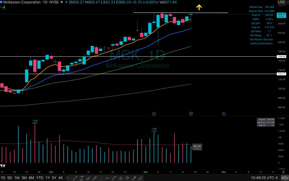Open the USD currency dropdown
Screen dimensions: 289x181
tap(283, 2)
